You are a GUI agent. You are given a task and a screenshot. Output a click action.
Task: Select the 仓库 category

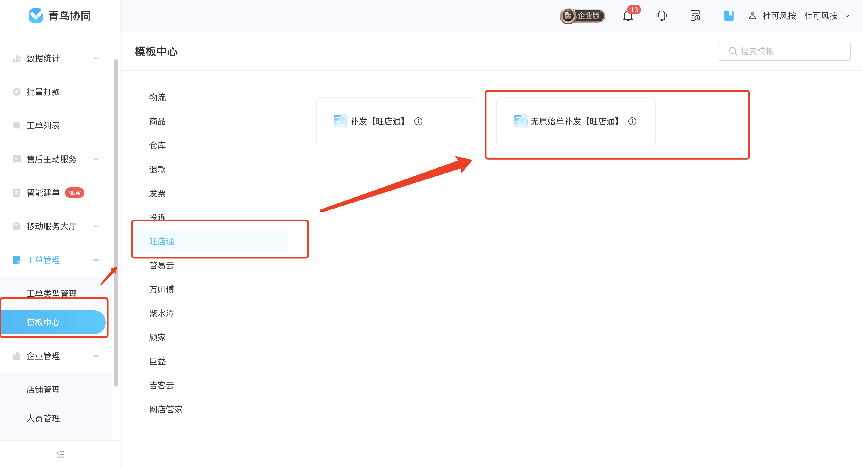157,145
